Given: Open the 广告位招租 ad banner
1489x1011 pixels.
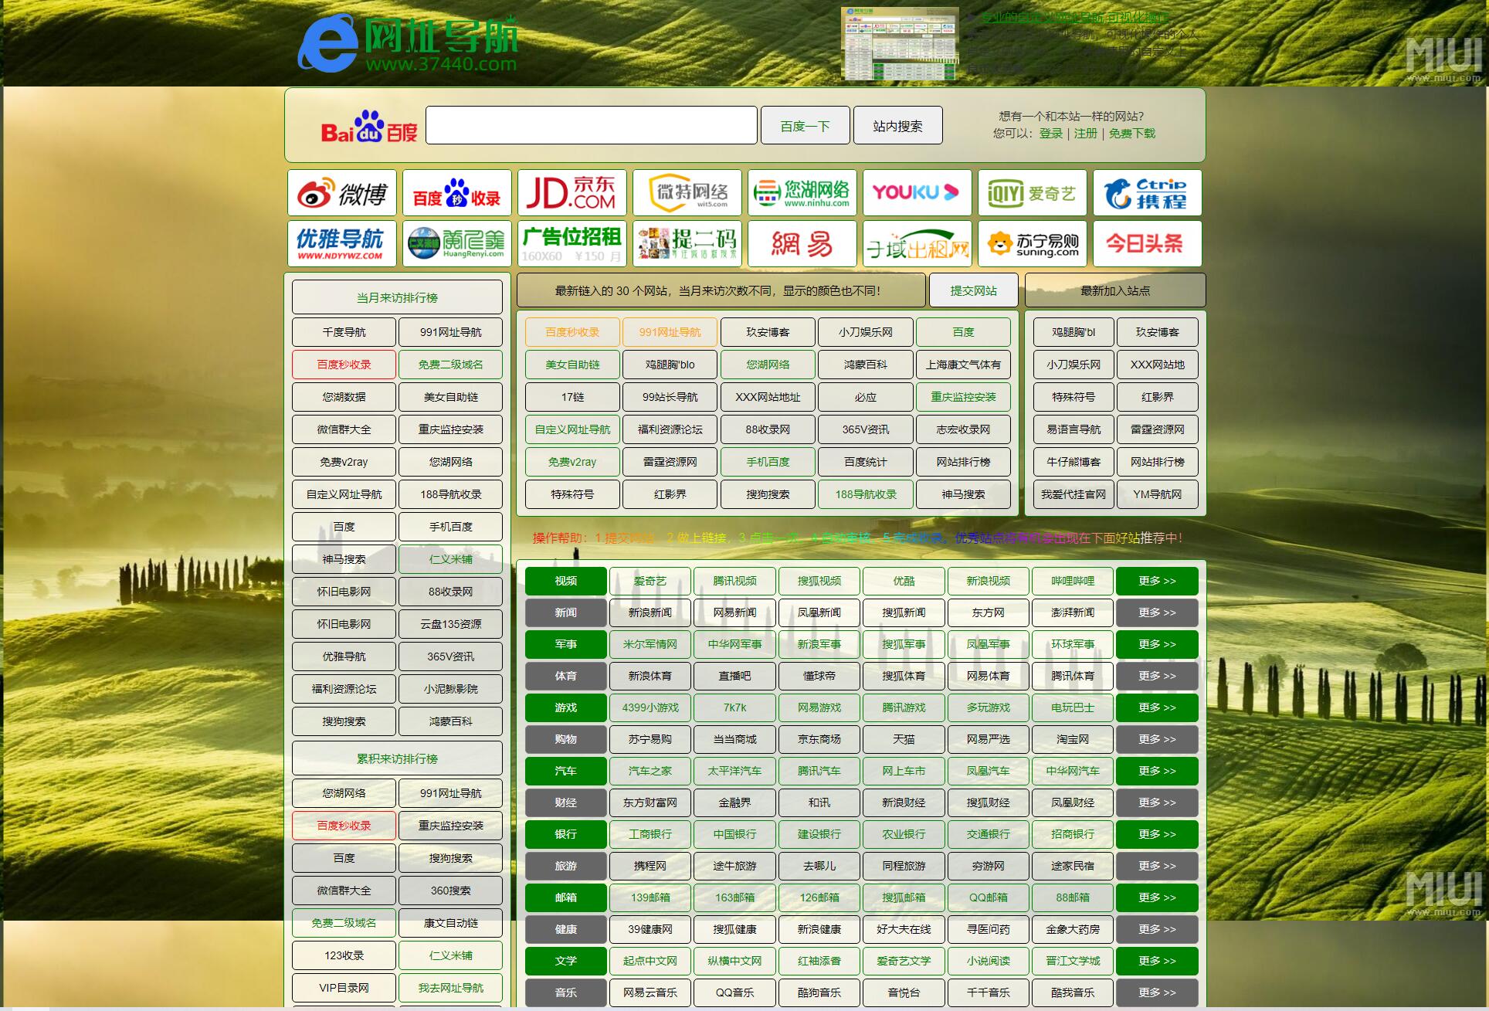Looking at the screenshot, I should pyautogui.click(x=572, y=244).
